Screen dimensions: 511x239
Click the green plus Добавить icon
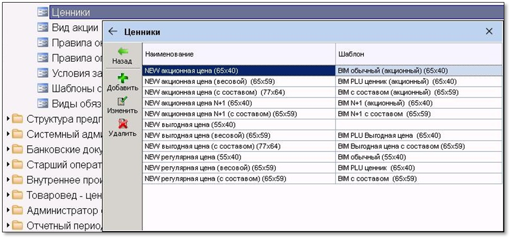tap(122, 78)
